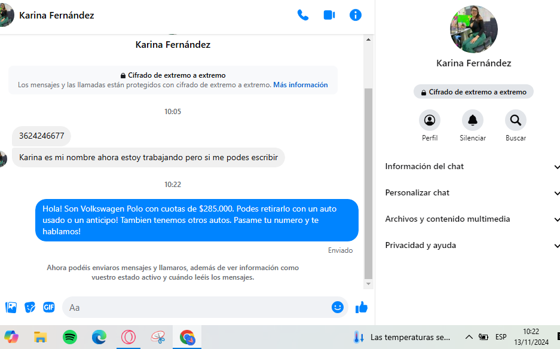Click the chat vertical scrollbar
The image size is (560, 349).
[x=368, y=179]
